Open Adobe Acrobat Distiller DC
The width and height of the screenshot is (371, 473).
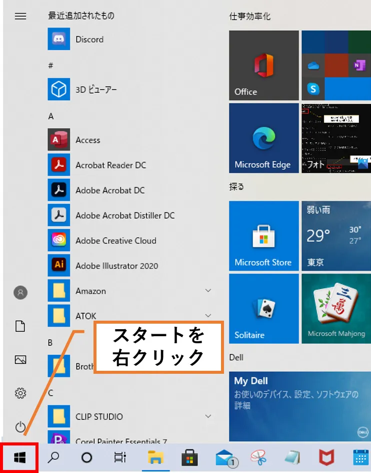pyautogui.click(x=129, y=215)
